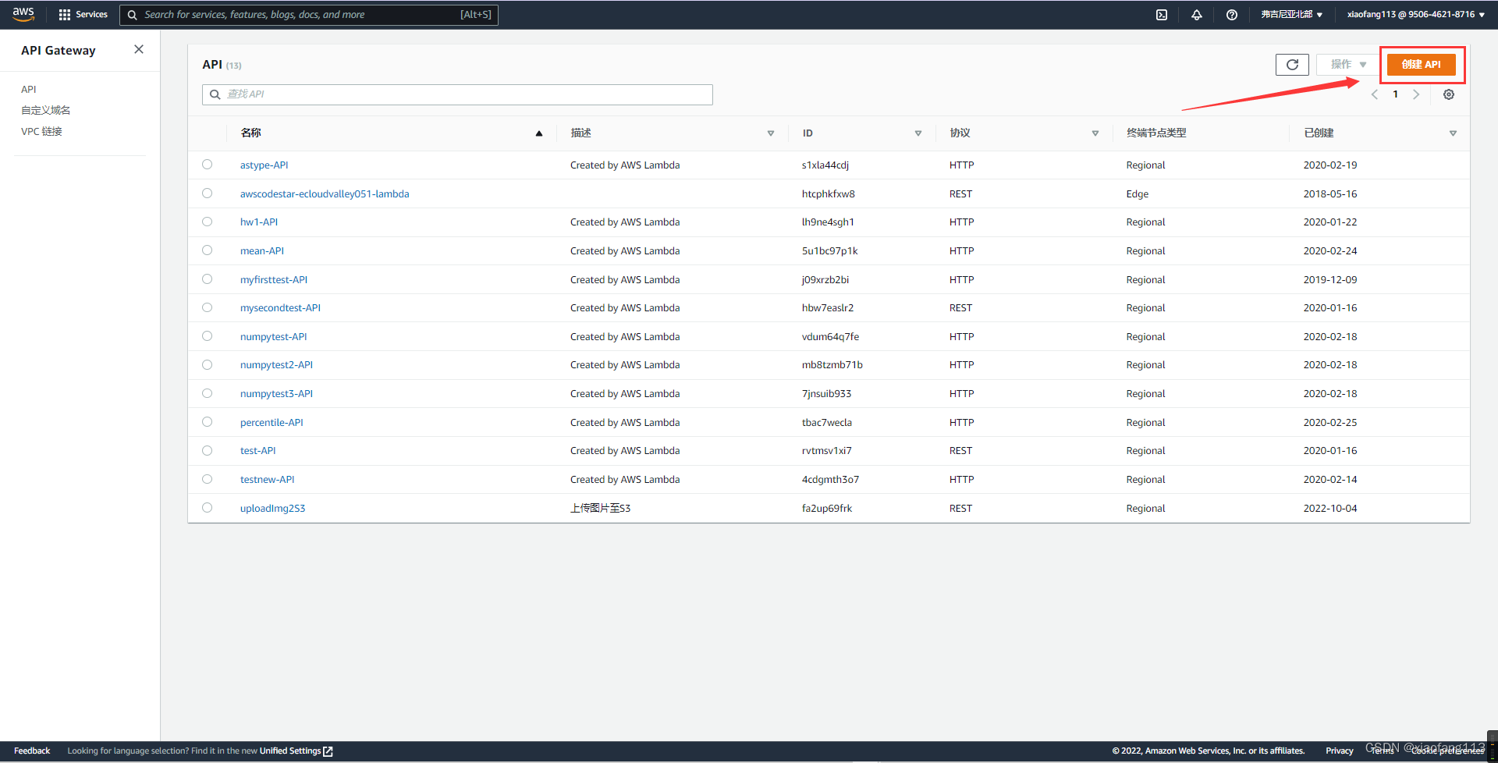Select the percentile-API radio button

click(x=207, y=422)
